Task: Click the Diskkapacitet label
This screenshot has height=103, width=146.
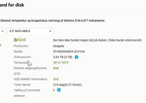Action: [22, 57]
